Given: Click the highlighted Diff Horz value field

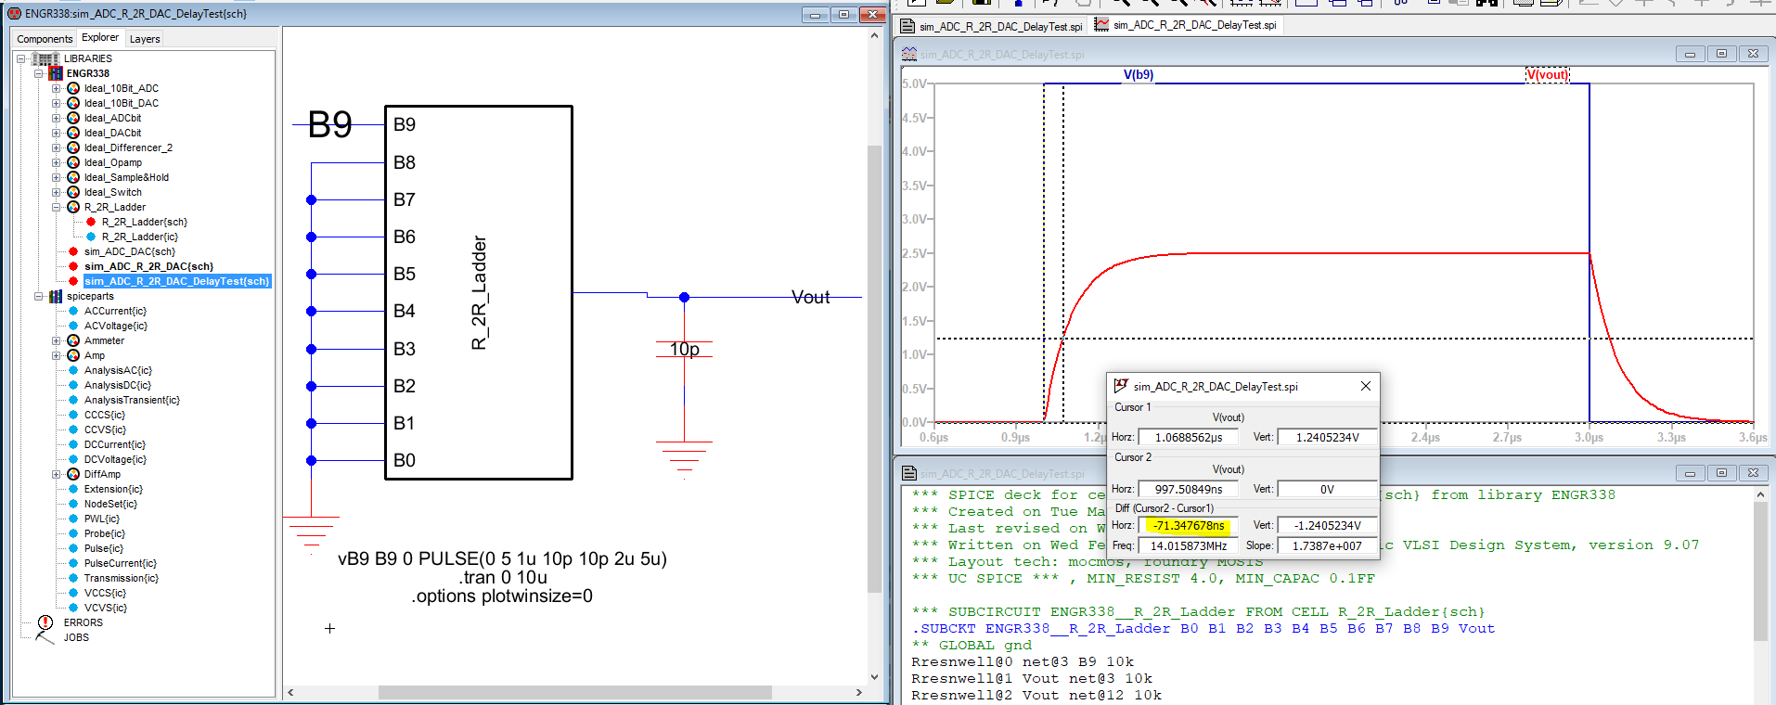Looking at the screenshot, I should [1188, 525].
